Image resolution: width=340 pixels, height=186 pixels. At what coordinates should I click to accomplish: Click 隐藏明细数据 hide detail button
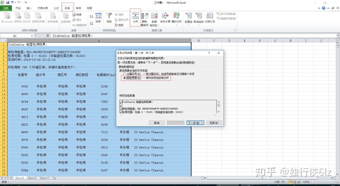[226, 19]
